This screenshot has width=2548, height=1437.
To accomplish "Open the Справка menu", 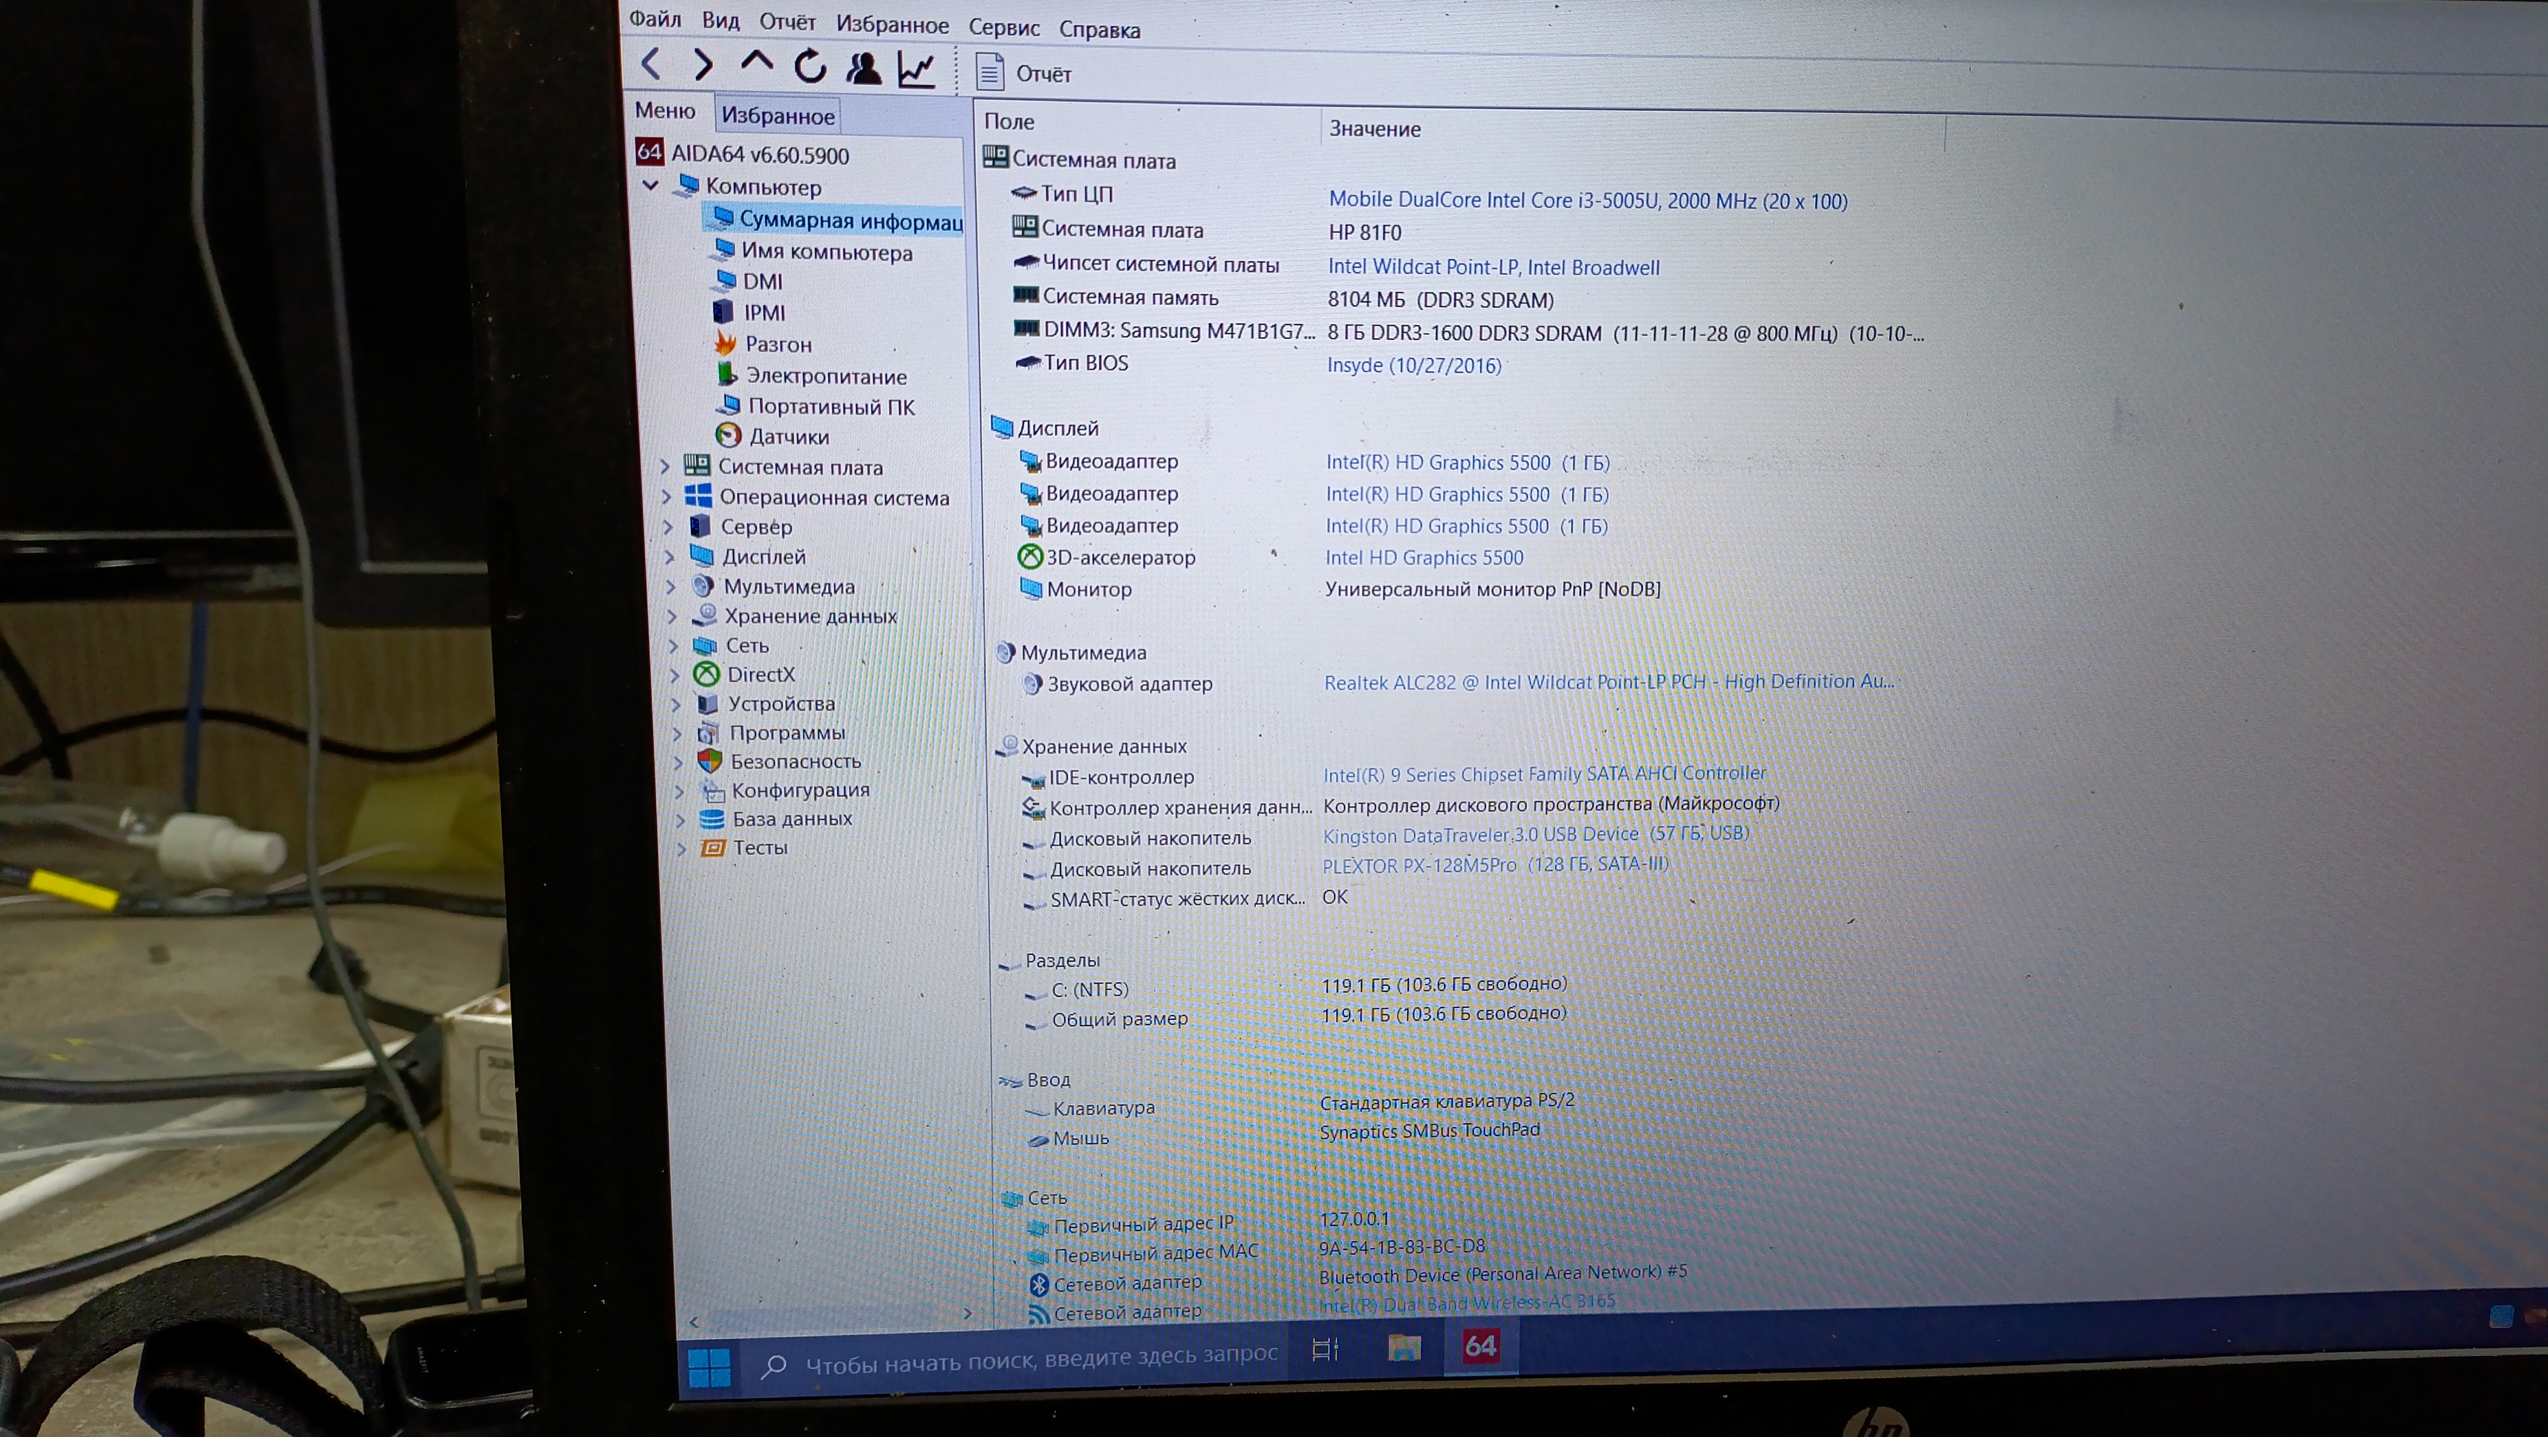I will 1100,30.
